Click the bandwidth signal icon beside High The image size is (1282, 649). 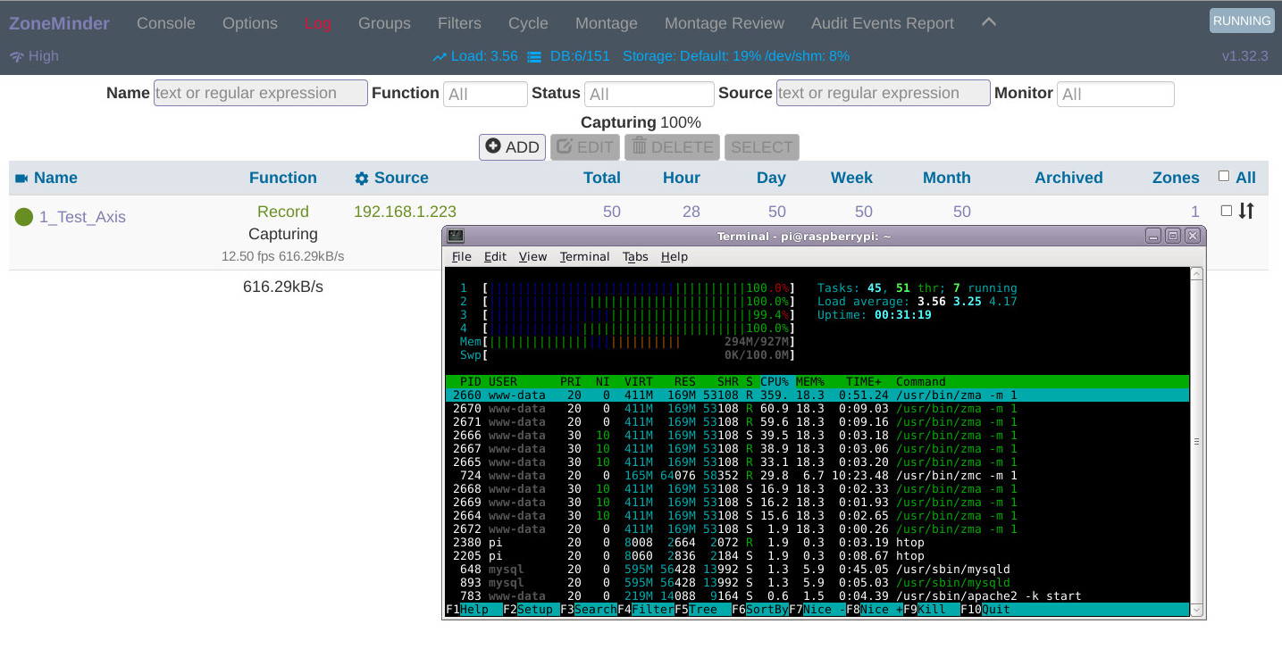16,56
